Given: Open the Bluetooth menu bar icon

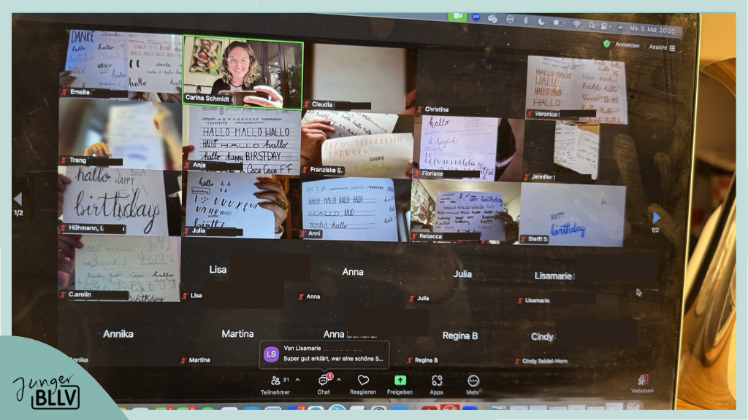Looking at the screenshot, I should point(525,20).
